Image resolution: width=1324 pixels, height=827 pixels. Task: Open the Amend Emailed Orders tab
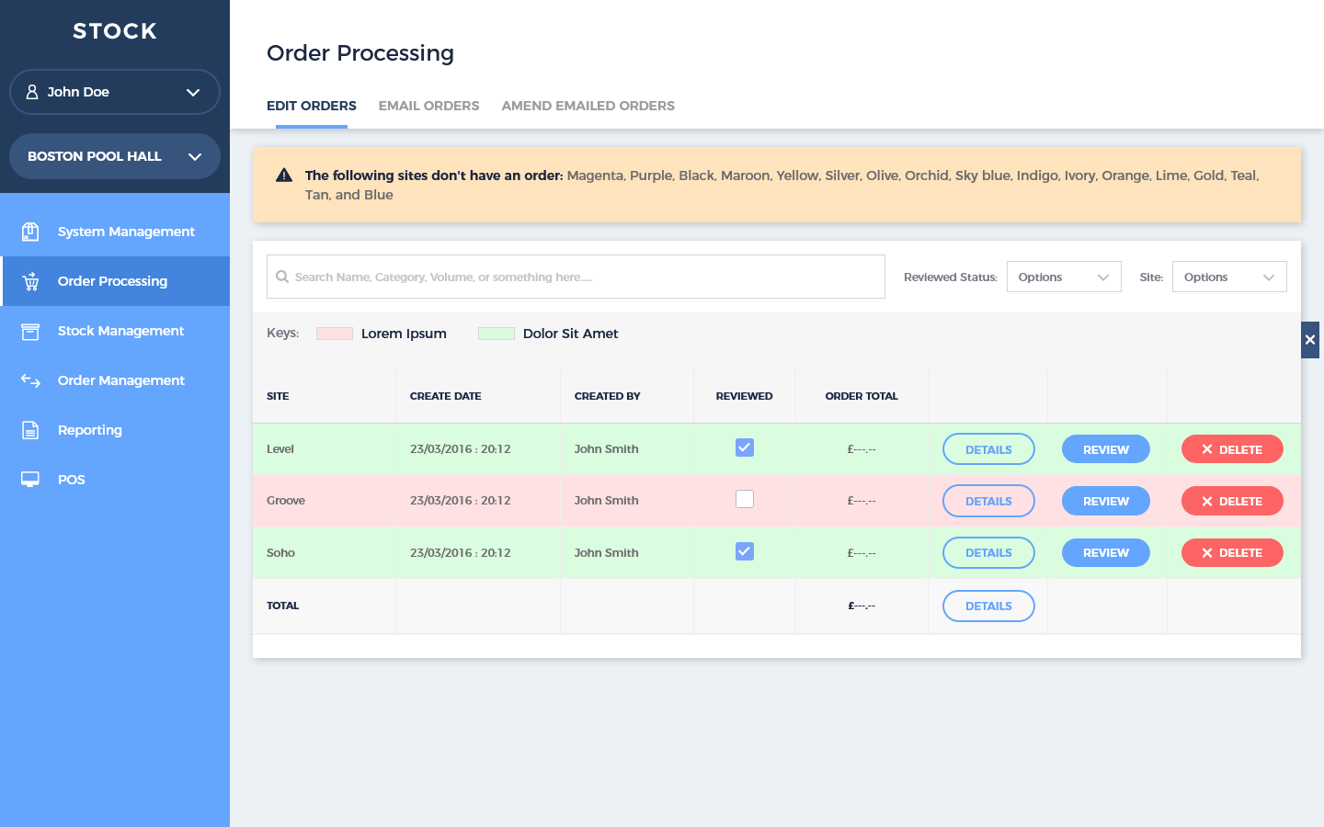pos(588,106)
